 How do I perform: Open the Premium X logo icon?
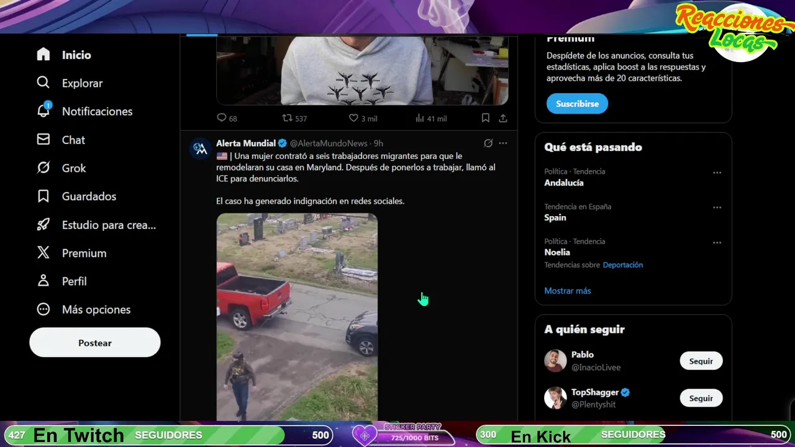(x=43, y=253)
